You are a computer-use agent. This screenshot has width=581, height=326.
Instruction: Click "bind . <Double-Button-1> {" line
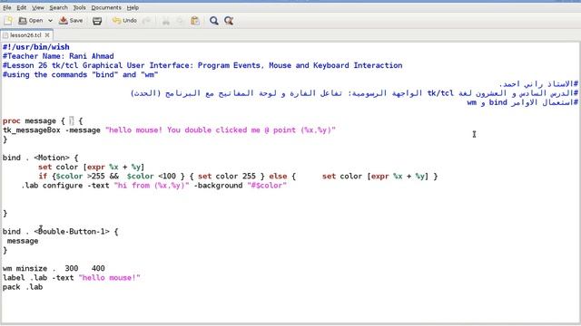(61, 232)
